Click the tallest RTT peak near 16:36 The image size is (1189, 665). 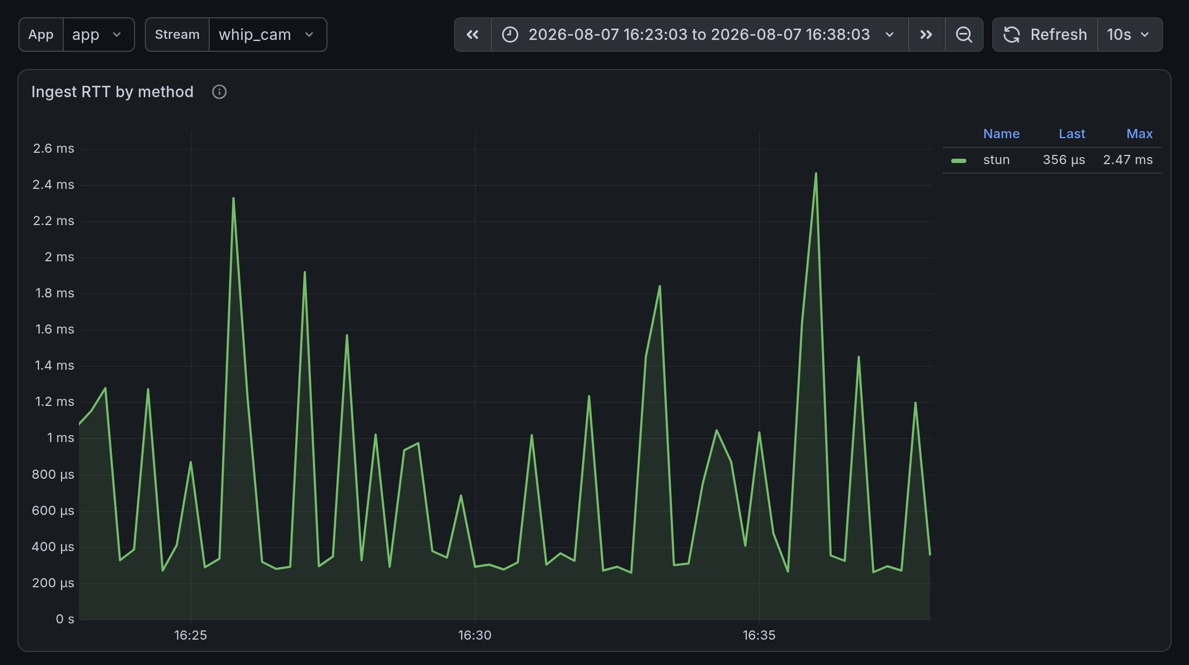coord(816,174)
